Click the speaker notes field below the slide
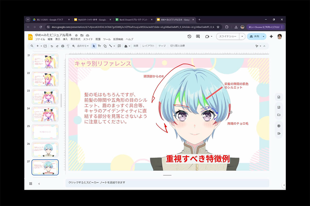This screenshot has height=206, width=310. pyautogui.click(x=167, y=183)
